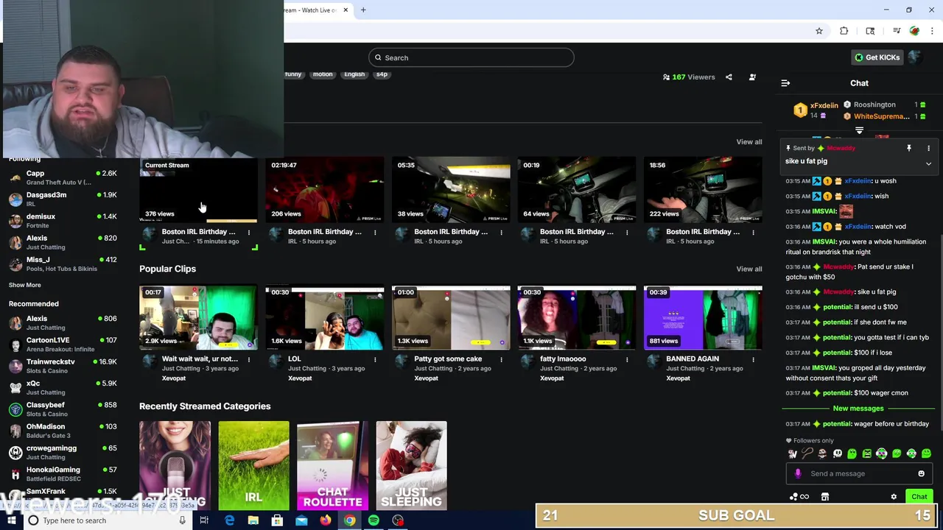This screenshot has height=530, width=943.
Task: Open Capp channel in Following list
Action: [x=63, y=177]
